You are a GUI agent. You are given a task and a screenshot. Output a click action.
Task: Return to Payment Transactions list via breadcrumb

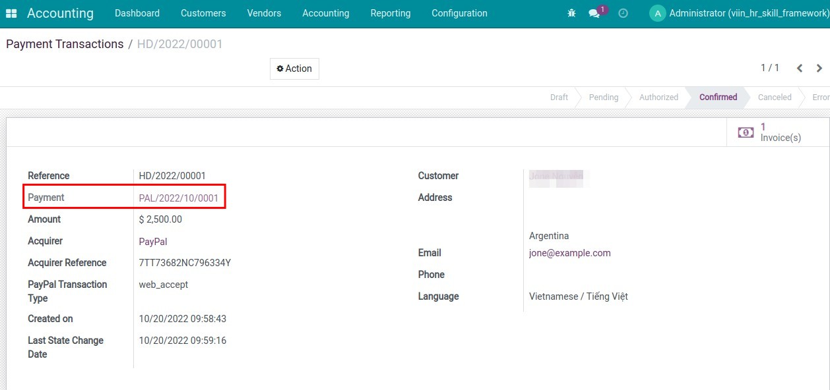point(64,43)
